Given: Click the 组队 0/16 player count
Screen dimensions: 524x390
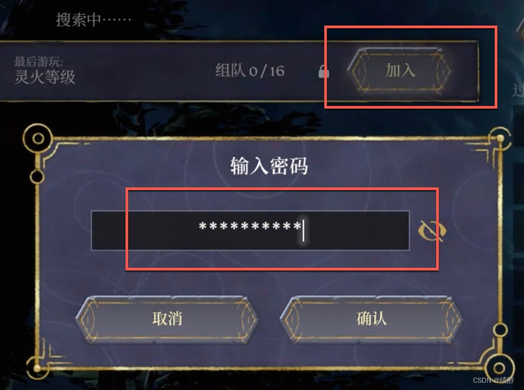Looking at the screenshot, I should pyautogui.click(x=250, y=71).
